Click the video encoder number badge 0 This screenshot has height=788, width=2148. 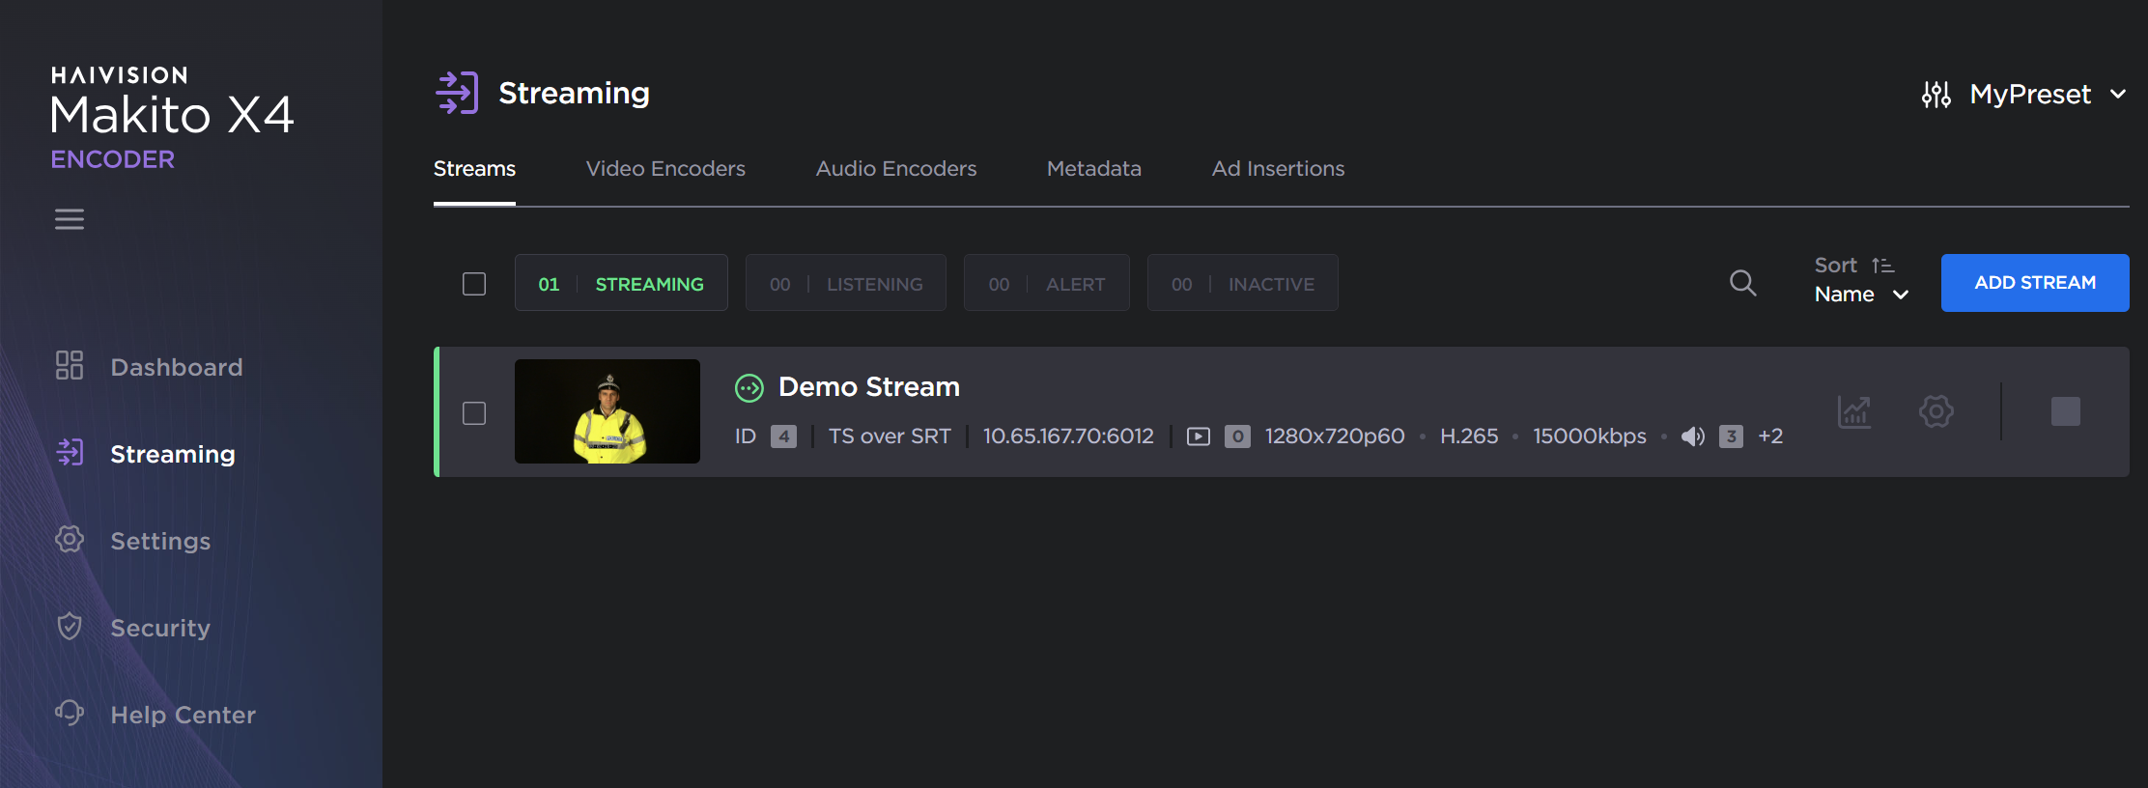(1238, 436)
